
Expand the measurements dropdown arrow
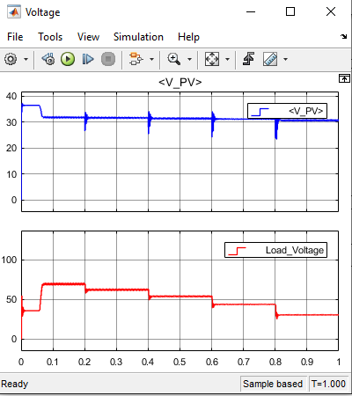click(x=285, y=59)
